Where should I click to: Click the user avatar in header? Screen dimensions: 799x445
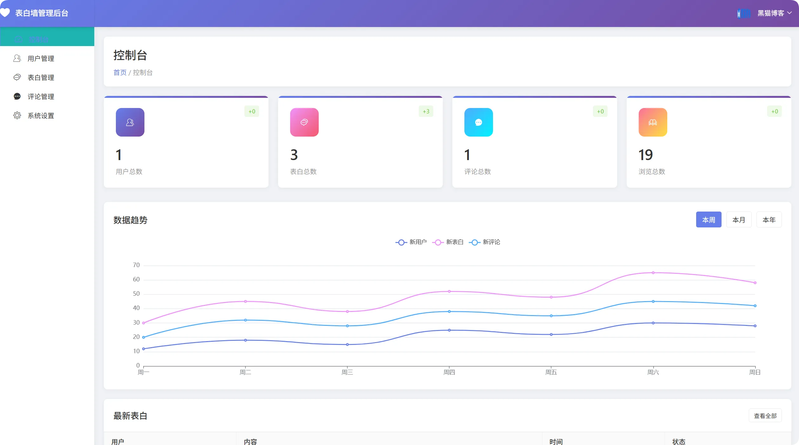(743, 13)
